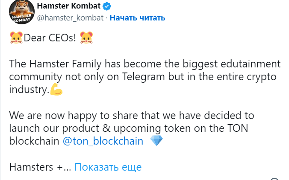The width and height of the screenshot is (289, 180).
Task: Follow the account via Начать читать
Action: pyautogui.click(x=137, y=18)
